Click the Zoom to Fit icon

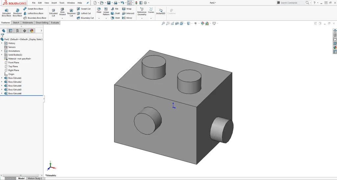tap(163, 23)
